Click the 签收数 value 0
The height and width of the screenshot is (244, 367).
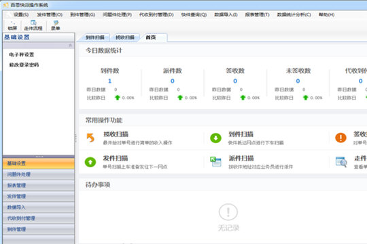click(x=235, y=81)
